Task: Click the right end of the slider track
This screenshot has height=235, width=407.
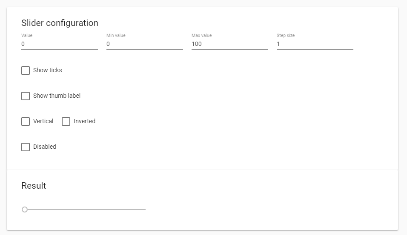Action: 145,210
